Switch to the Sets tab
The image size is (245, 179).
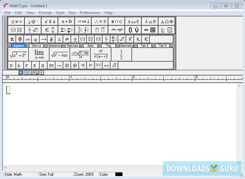pos(90,46)
